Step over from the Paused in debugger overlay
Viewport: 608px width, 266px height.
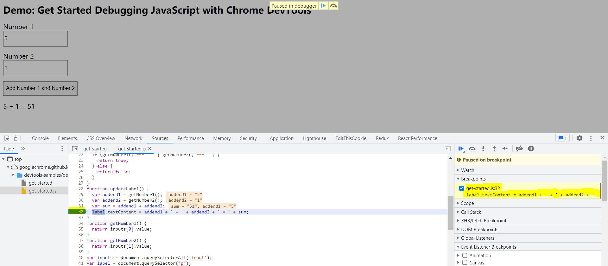tap(333, 6)
